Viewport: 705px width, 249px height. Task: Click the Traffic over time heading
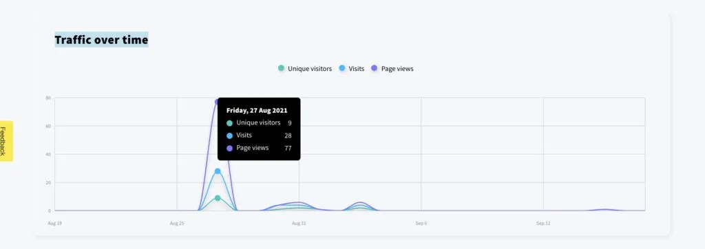(x=101, y=40)
